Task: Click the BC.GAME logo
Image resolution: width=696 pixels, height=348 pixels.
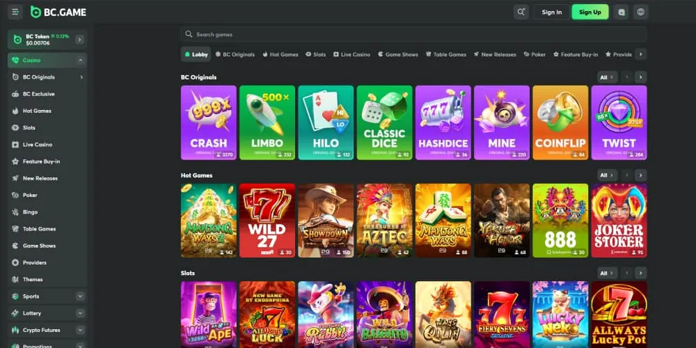Action: click(58, 12)
